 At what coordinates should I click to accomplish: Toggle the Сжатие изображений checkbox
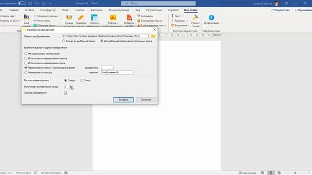(65, 93)
